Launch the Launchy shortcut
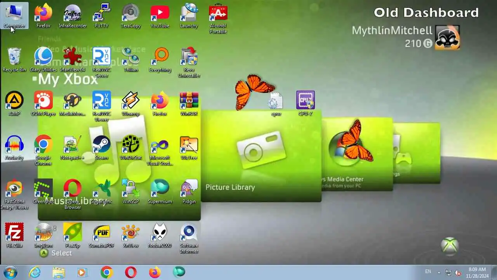The image size is (497, 280). [189, 16]
